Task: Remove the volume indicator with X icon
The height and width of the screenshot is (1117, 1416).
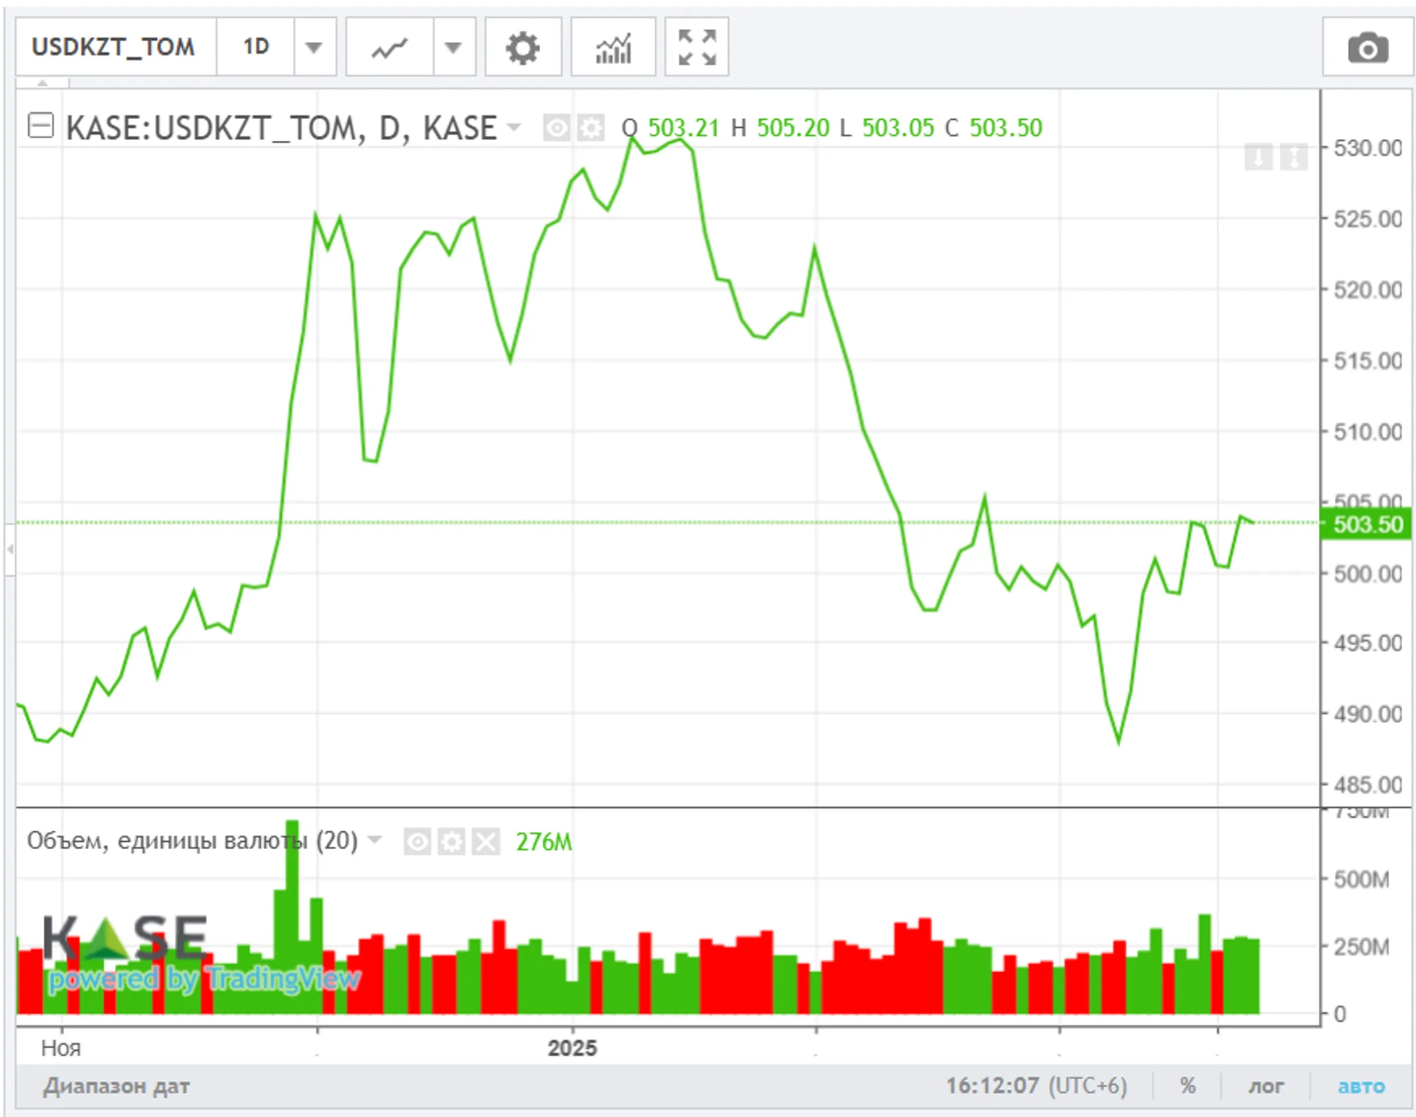Action: point(486,841)
